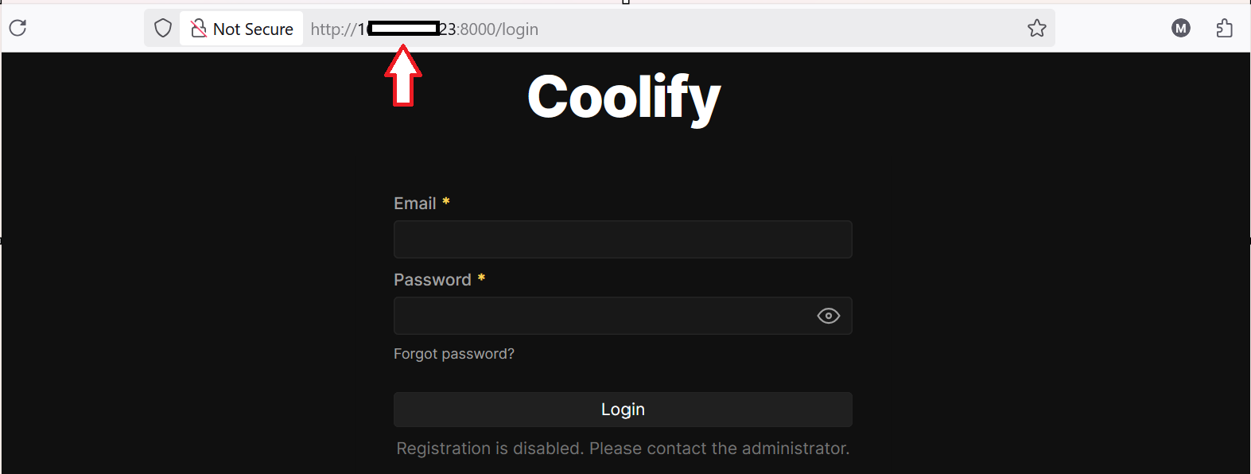The image size is (1251, 474).
Task: Click the 8000/login part of the URL
Action: point(499,29)
